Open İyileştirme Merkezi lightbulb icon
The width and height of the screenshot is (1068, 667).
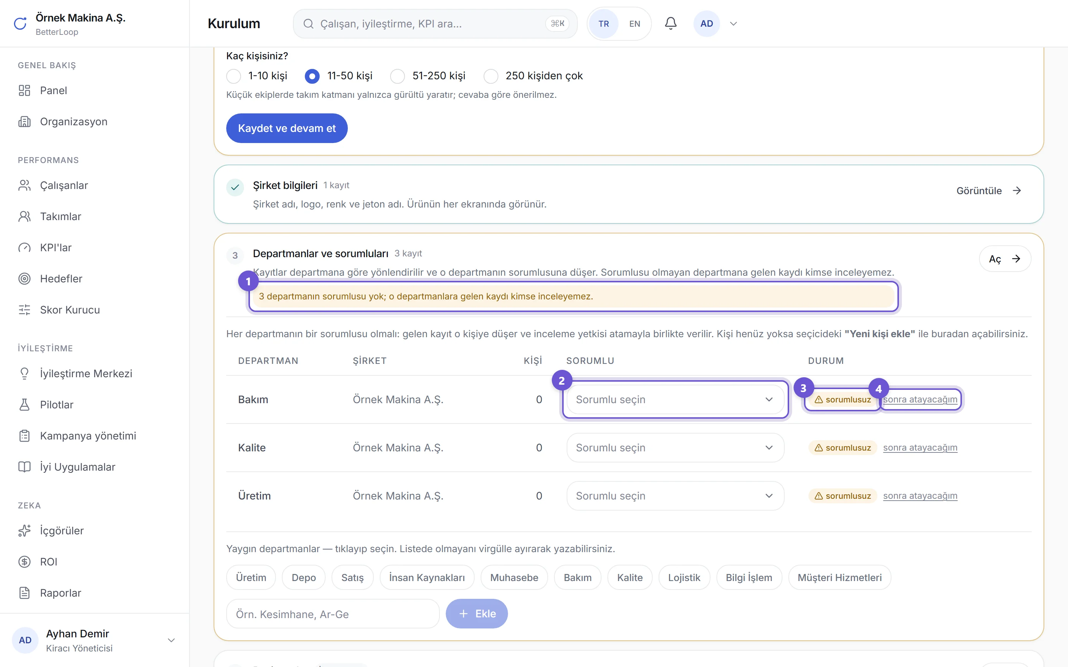point(24,373)
